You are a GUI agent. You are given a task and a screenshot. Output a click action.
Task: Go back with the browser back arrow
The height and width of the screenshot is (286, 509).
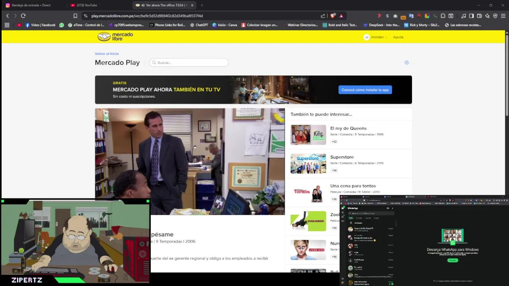[x=8, y=16]
